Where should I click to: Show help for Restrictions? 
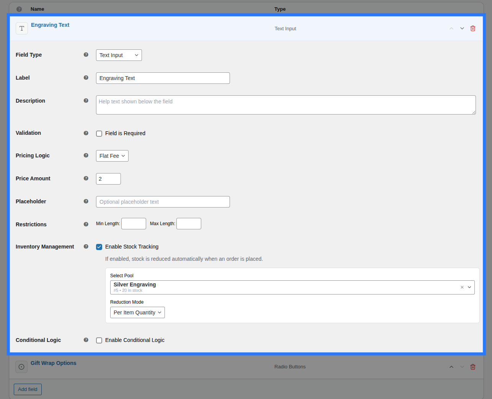[x=86, y=224]
